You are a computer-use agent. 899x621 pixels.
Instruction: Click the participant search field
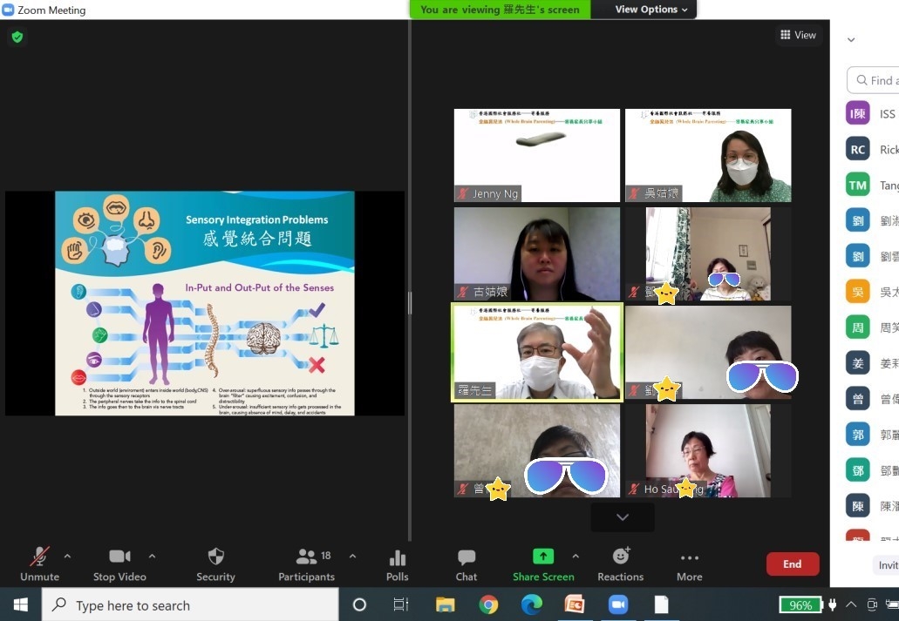875,80
